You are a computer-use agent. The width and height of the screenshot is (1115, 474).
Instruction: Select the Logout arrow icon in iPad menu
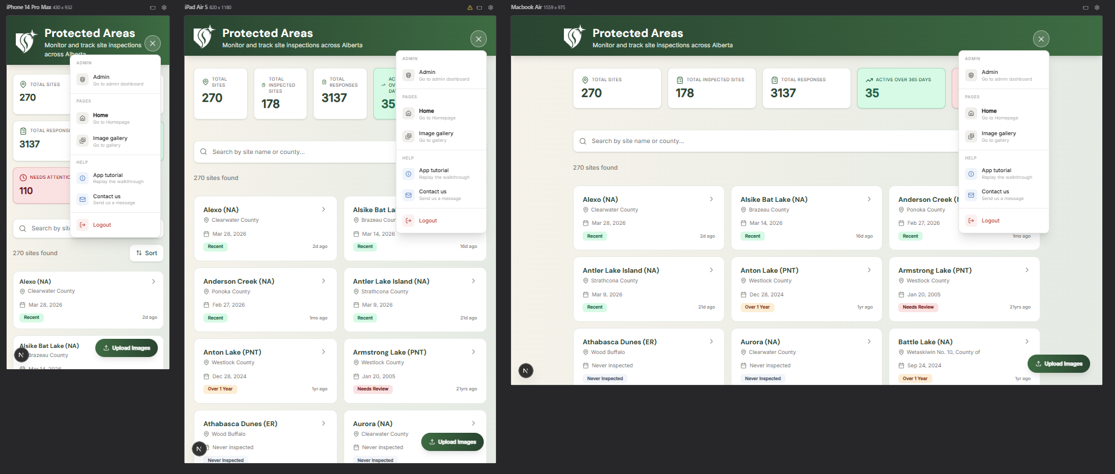(408, 220)
